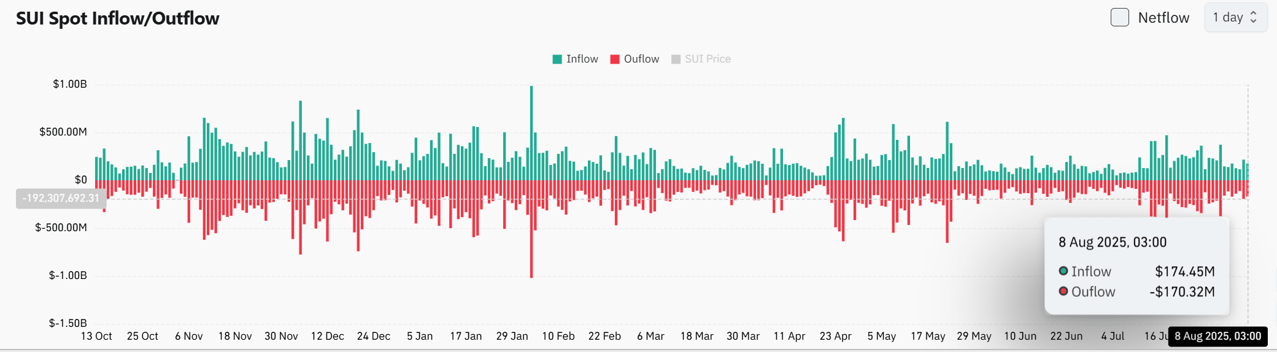Click the green Inflow dot in tooltip
The image size is (1277, 352).
tap(1063, 271)
